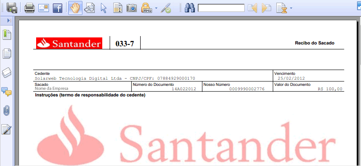Click the RMS padlock icon

[x=147, y=8]
